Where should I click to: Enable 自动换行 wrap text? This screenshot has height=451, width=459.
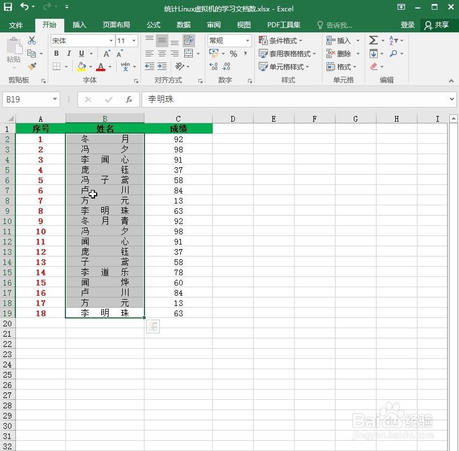tap(189, 40)
